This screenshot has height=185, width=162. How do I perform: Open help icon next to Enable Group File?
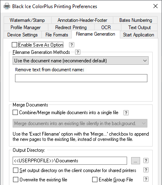tap(146, 179)
